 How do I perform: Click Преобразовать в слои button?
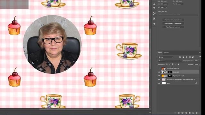173,27
